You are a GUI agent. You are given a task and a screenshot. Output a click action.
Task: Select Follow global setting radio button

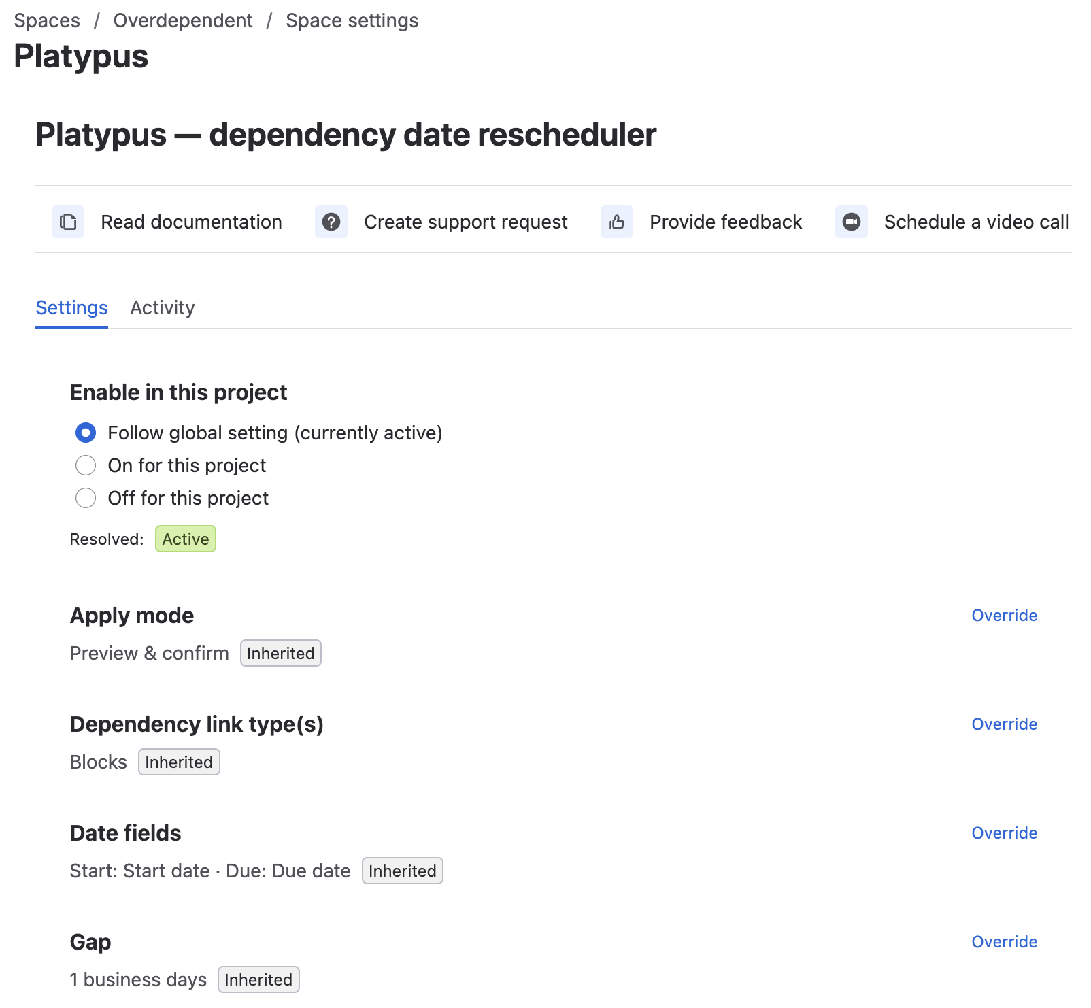pos(86,433)
